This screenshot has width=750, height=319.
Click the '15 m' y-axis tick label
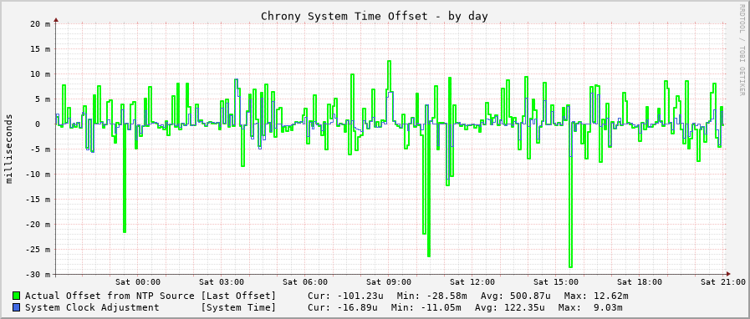40,49
